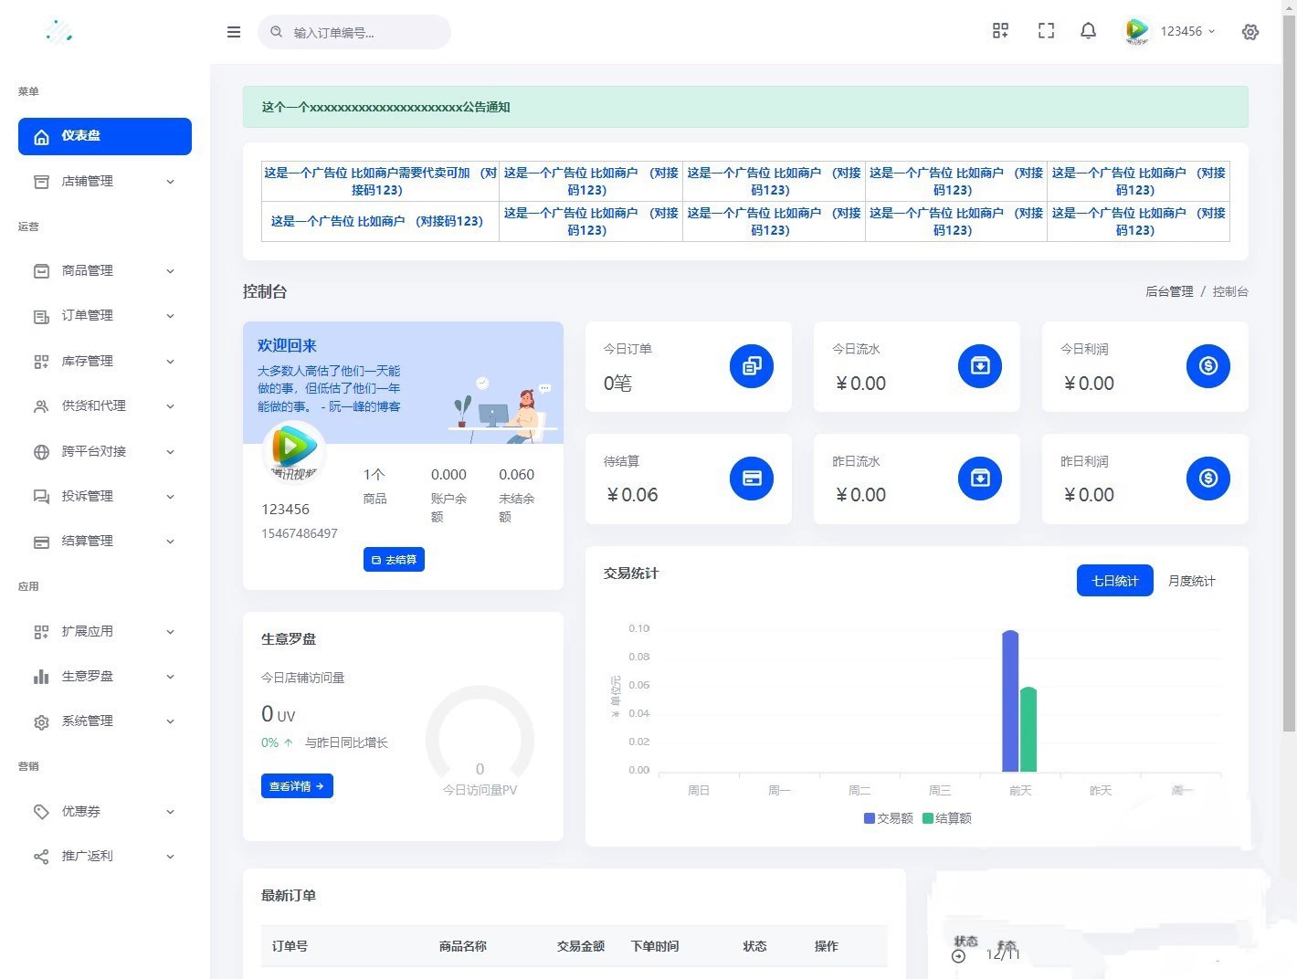
Task: Click the hamburger menu collapse icon
Action: 234,32
